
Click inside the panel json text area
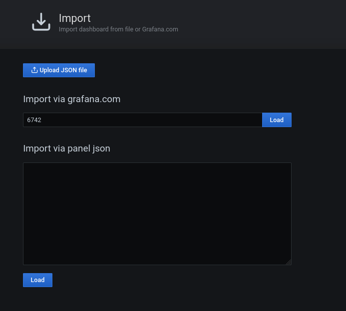pyautogui.click(x=157, y=213)
